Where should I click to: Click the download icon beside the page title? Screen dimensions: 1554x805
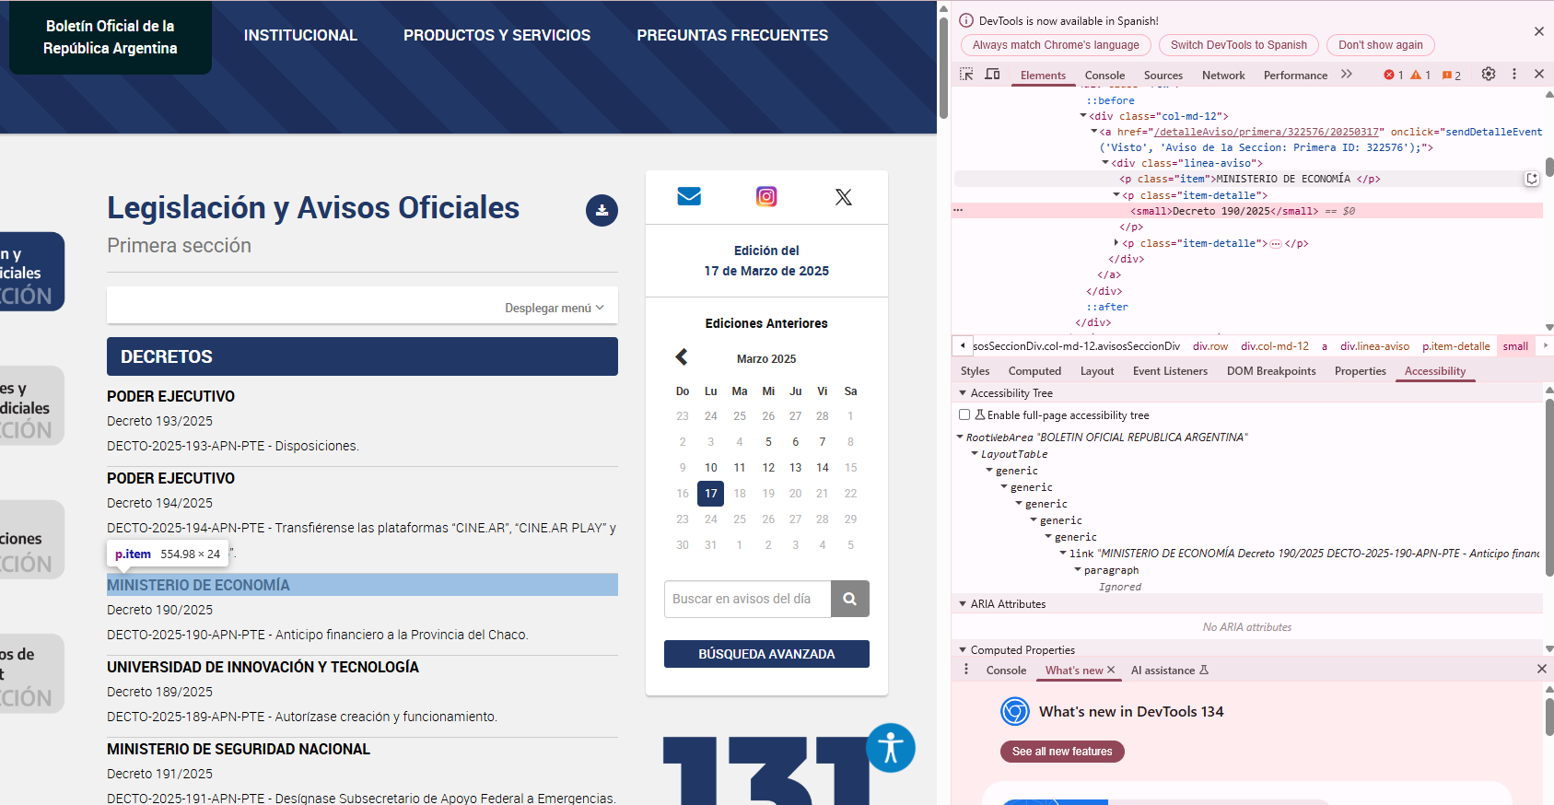coord(602,210)
